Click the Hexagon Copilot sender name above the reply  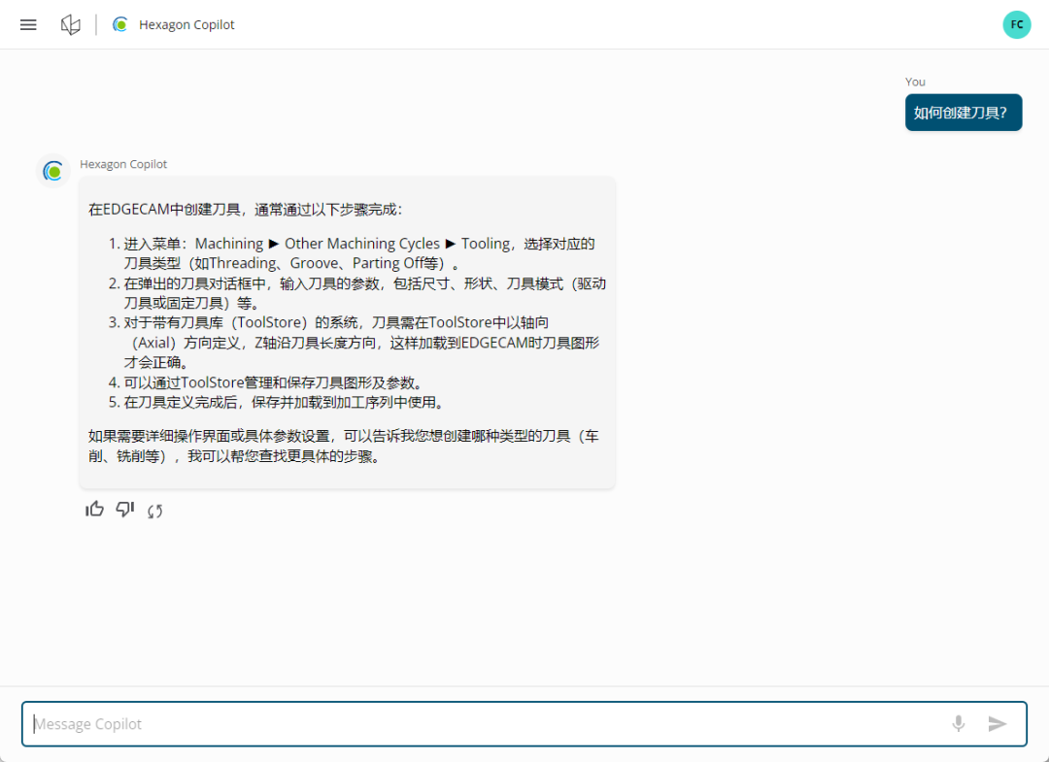[123, 164]
